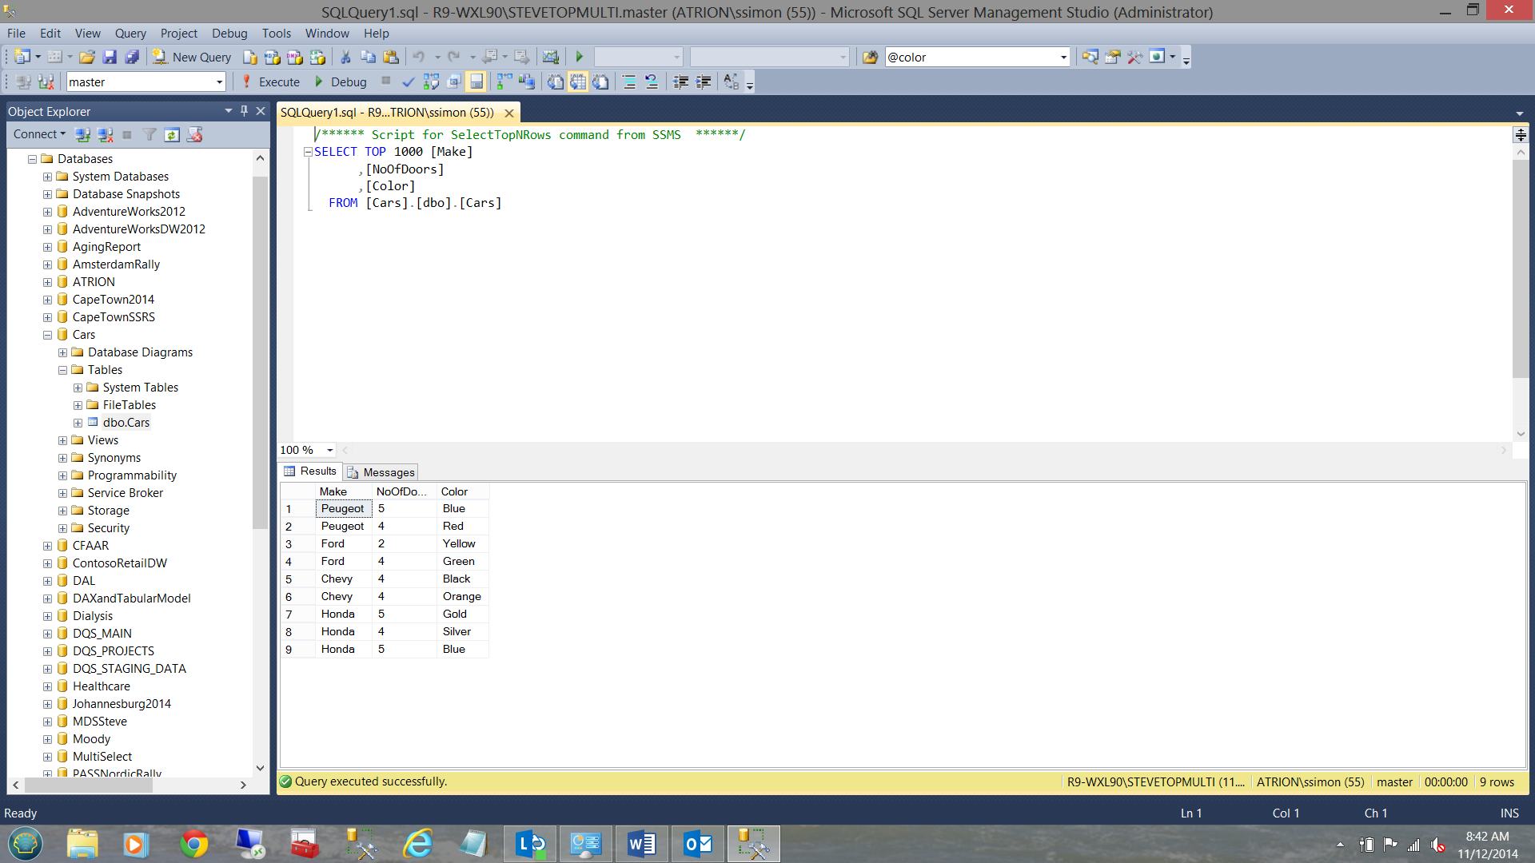
Task: Click the Open File folder icon
Action: (87, 57)
